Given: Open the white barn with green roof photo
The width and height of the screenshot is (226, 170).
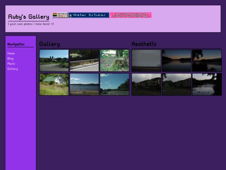Looking at the screenshot, I should [54, 84].
